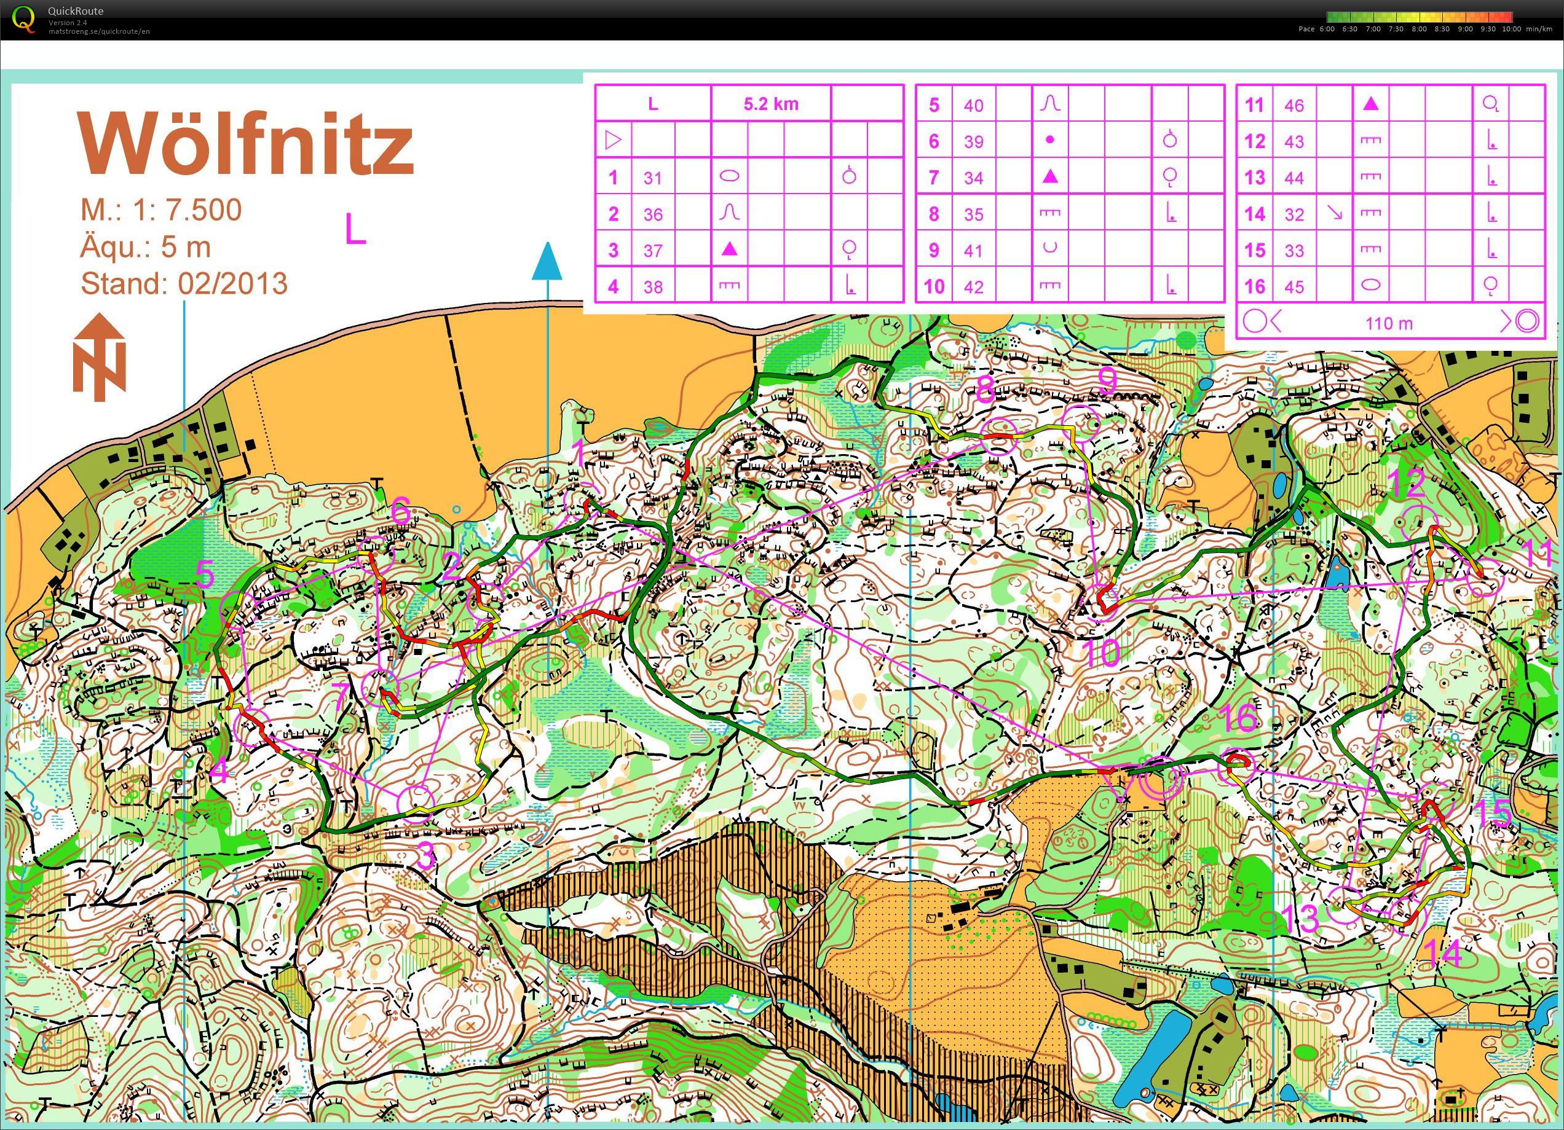Click the map label 11
This screenshot has width=1564, height=1130.
(1537, 554)
